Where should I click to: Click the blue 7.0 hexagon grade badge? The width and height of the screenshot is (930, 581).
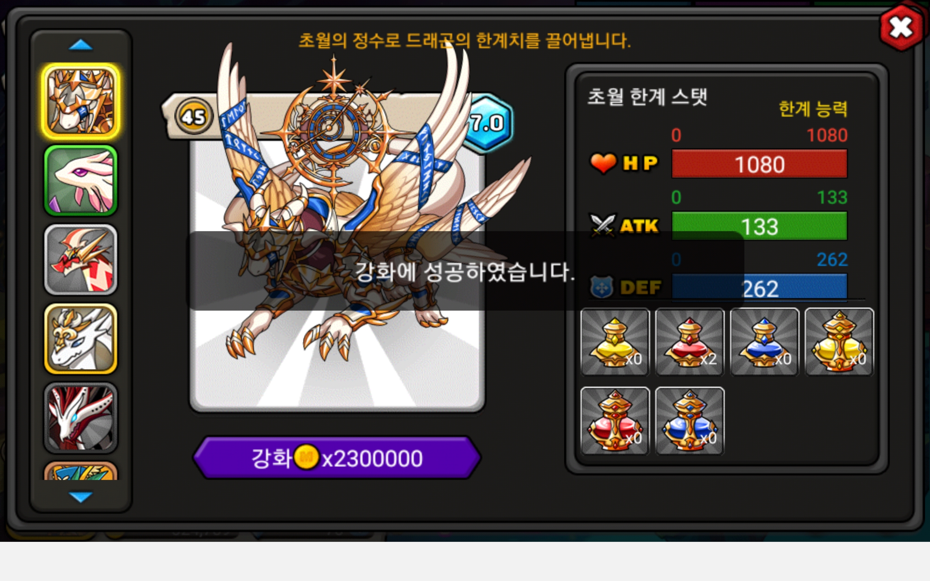pos(487,123)
